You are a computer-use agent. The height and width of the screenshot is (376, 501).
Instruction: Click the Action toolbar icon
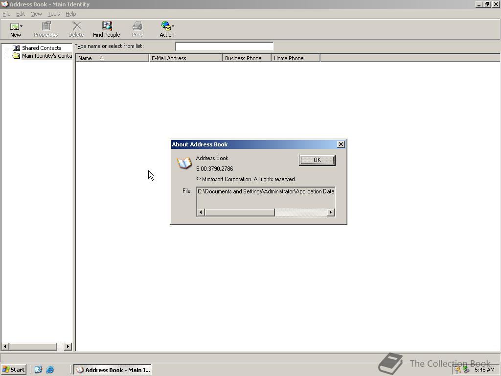tap(166, 26)
